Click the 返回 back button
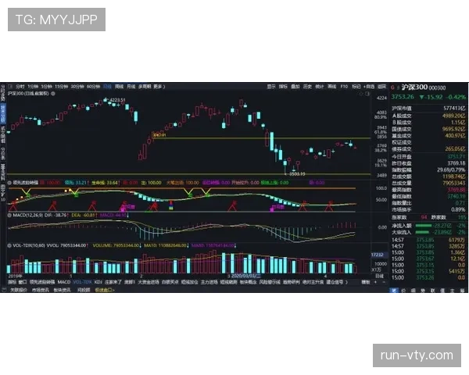 [x=382, y=87]
